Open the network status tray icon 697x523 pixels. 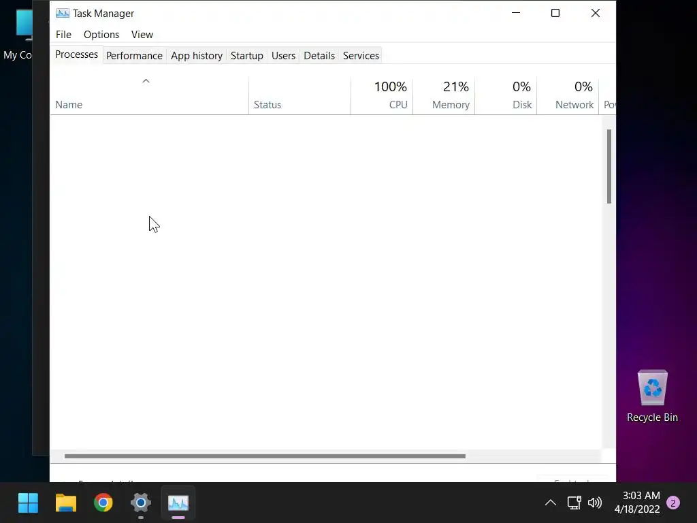point(574,503)
